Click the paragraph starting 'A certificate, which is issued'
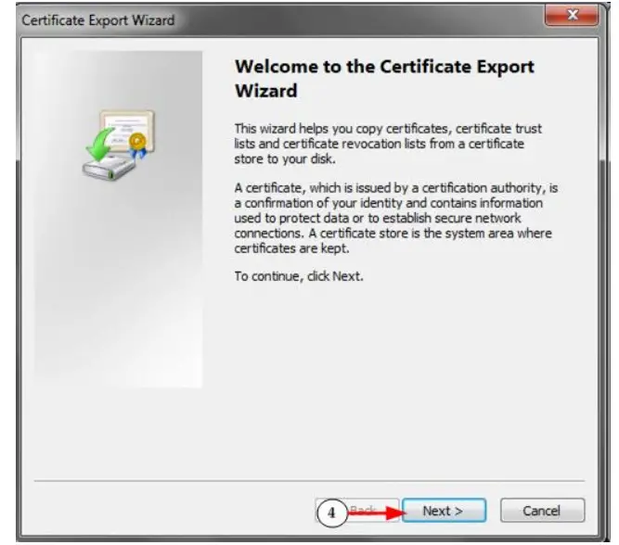This screenshot has height=545, width=619. (396, 218)
